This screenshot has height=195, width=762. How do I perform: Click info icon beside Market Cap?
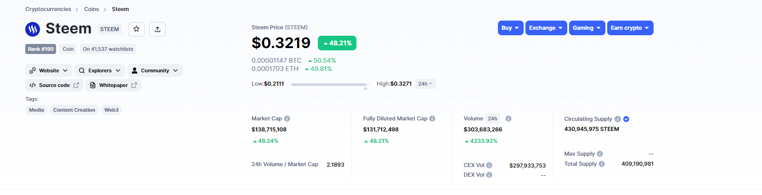pyautogui.click(x=287, y=119)
